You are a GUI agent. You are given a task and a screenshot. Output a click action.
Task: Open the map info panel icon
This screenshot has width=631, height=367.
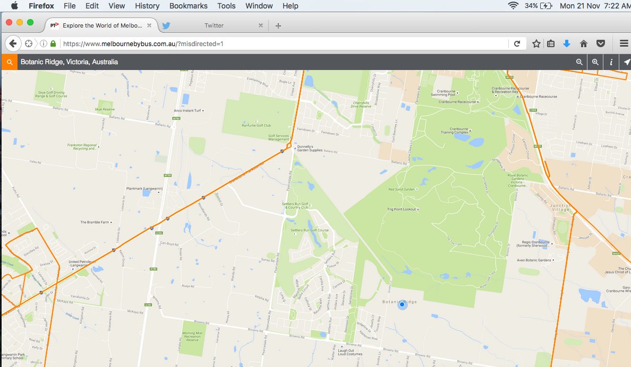611,62
